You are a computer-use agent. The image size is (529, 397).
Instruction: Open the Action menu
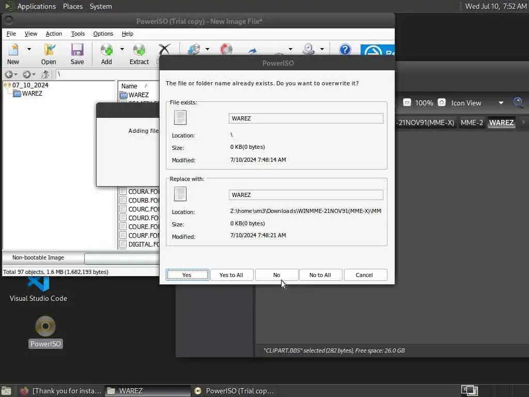[x=54, y=34]
